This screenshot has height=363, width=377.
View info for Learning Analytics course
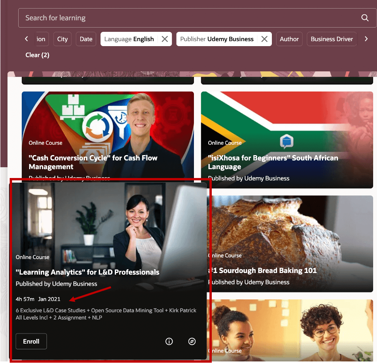[x=169, y=341]
